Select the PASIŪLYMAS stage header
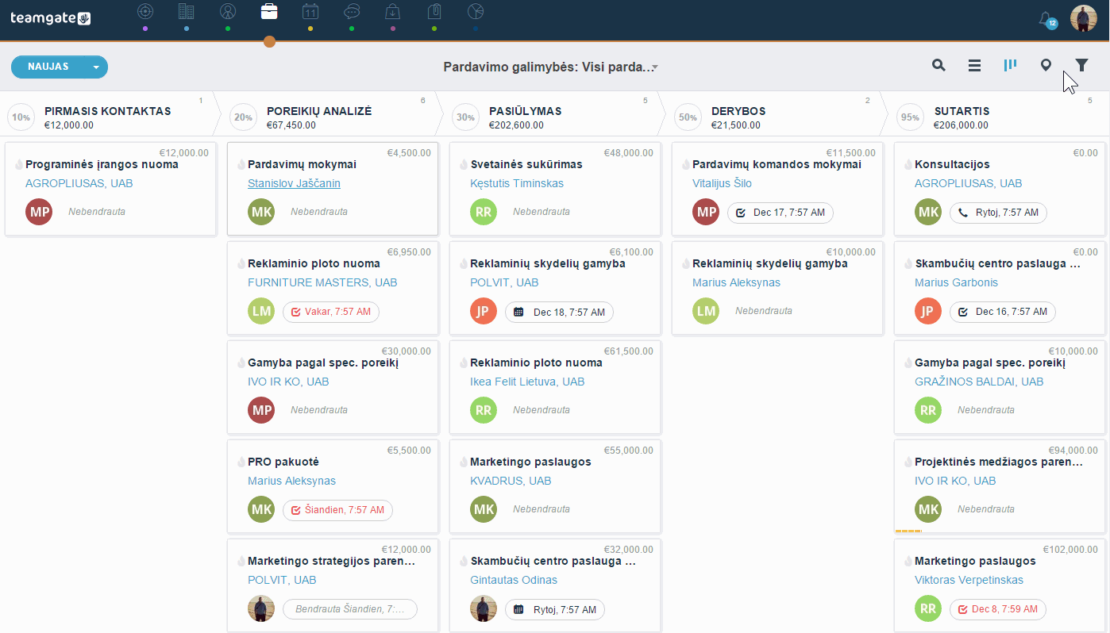Viewport: 1110px width, 633px height. [526, 111]
